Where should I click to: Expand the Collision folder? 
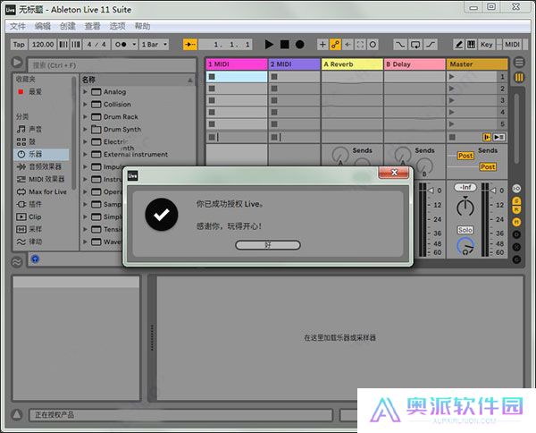pos(85,104)
